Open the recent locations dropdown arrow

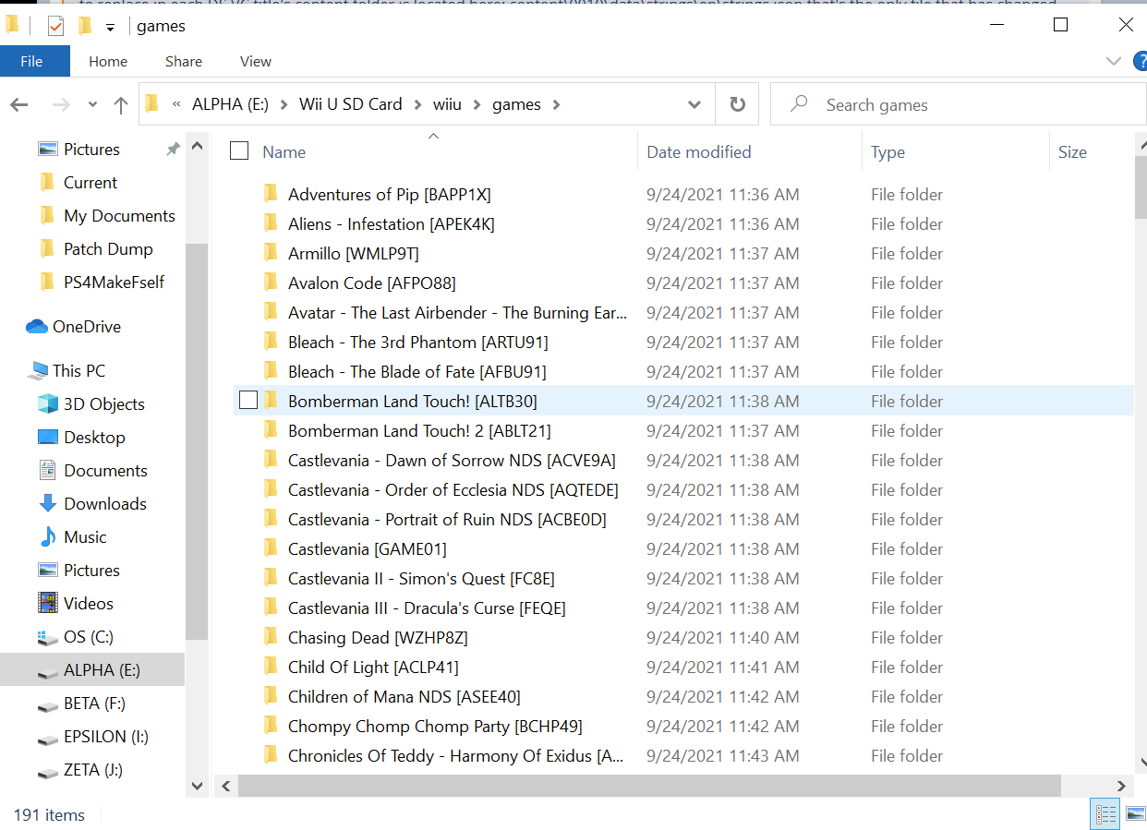(92, 105)
